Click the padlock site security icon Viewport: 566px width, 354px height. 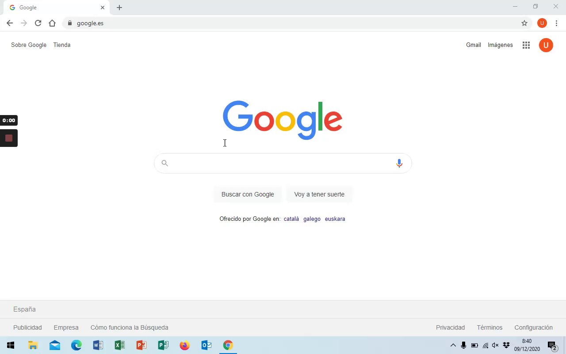point(69,23)
